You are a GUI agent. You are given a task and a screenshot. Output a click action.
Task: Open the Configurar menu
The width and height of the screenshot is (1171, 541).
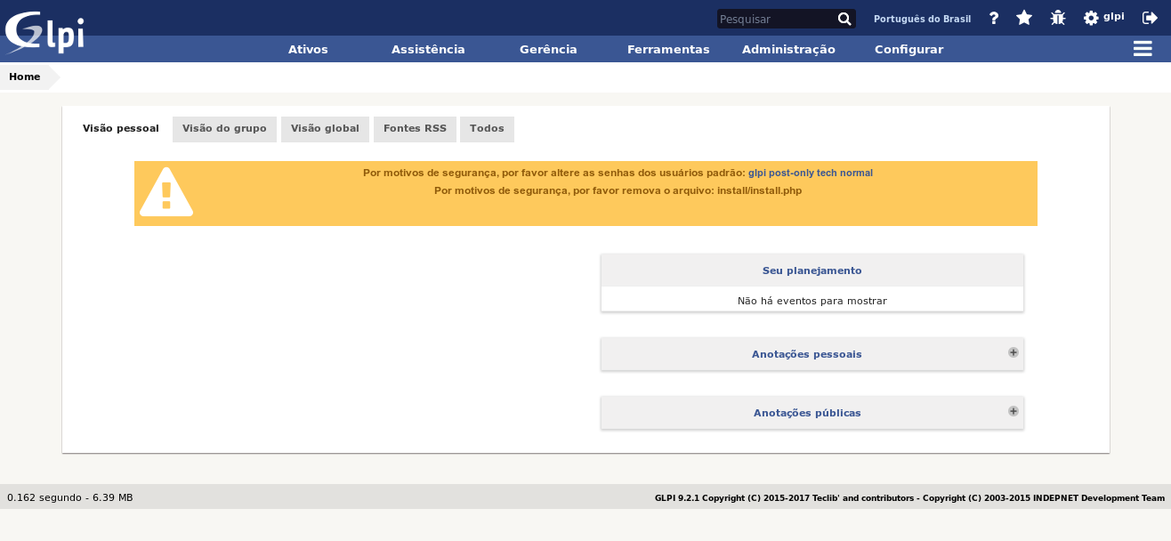[x=909, y=50]
